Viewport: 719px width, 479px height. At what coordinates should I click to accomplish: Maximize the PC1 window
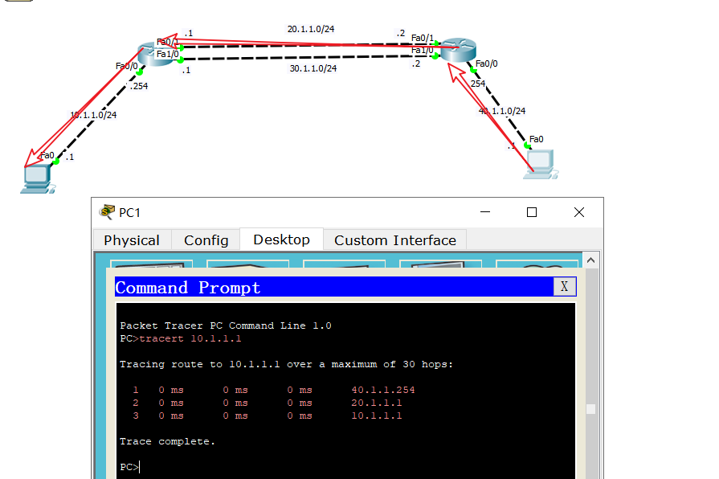(x=532, y=212)
